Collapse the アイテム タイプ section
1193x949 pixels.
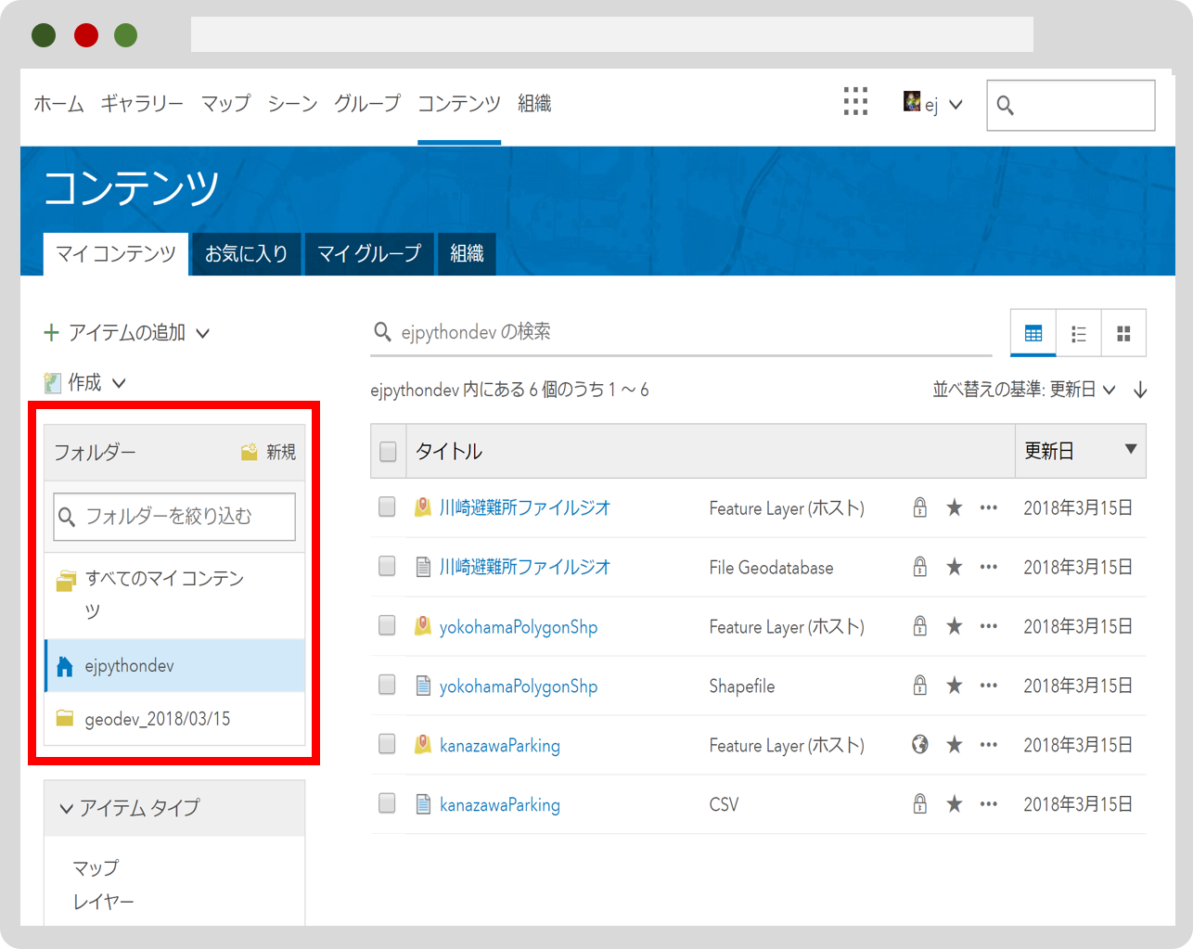[130, 808]
